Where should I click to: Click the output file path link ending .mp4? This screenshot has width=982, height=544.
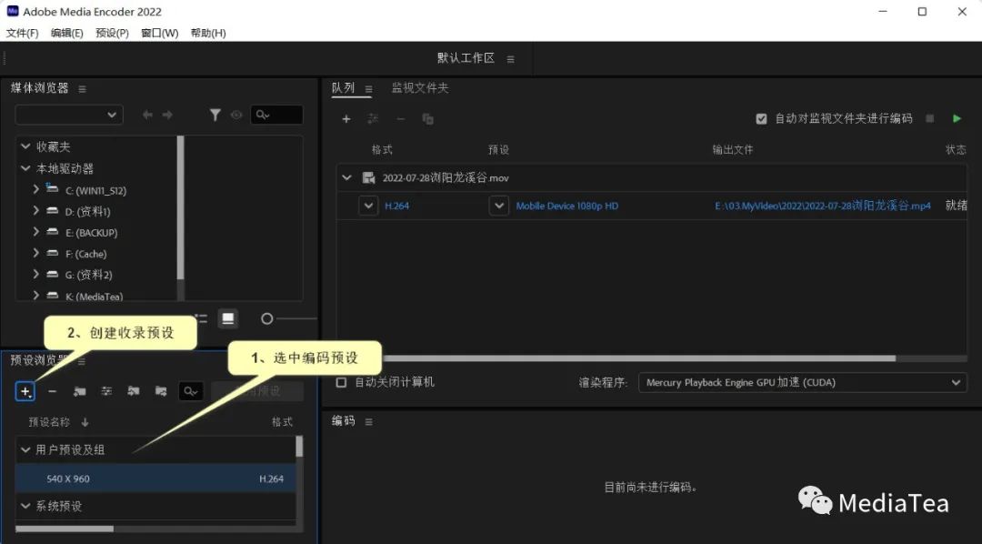823,206
